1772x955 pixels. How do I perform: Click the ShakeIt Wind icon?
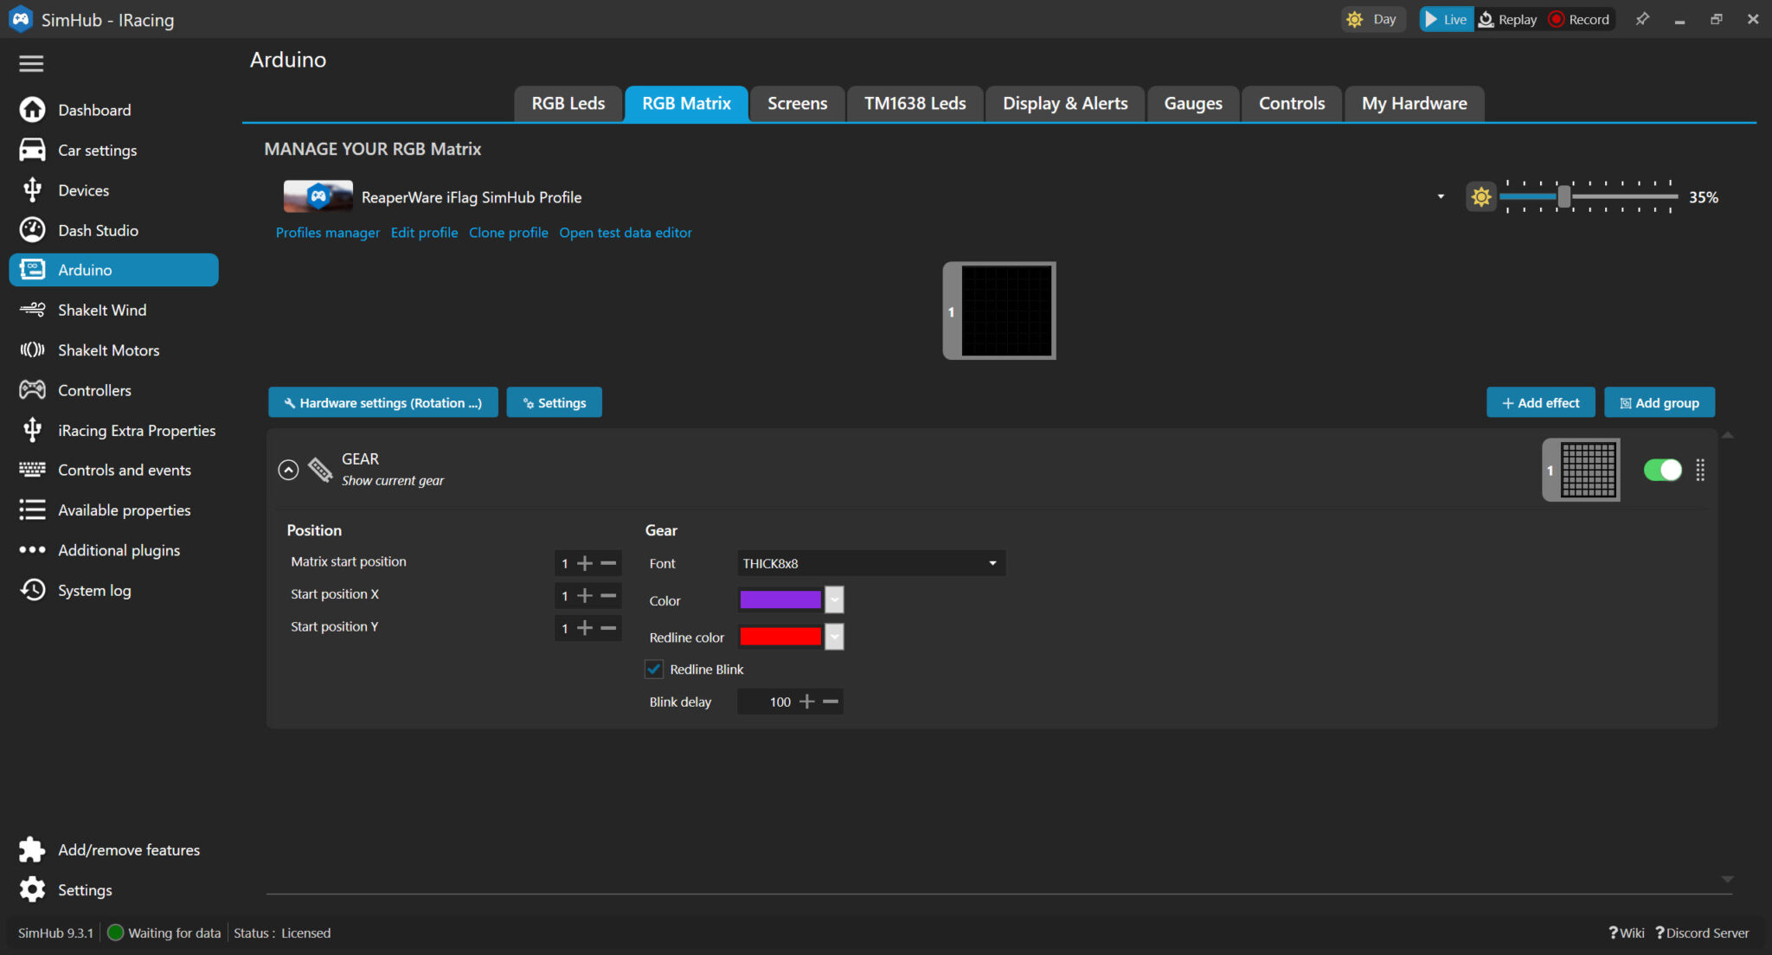[32, 310]
